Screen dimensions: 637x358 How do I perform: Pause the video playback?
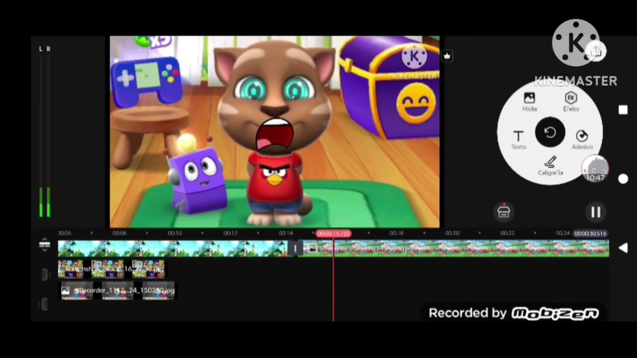point(596,212)
